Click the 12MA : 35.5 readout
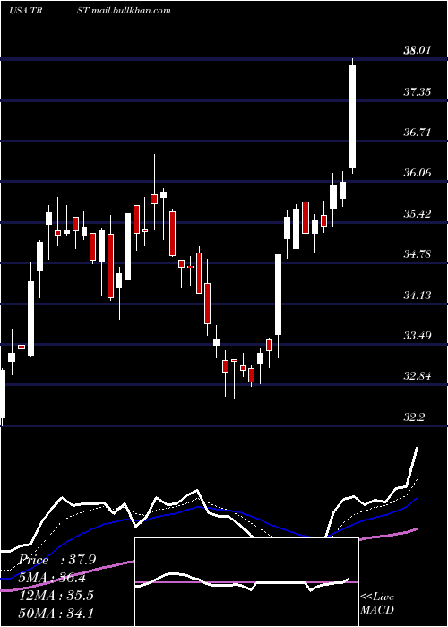Screen dimensions: 448x627 (56, 596)
